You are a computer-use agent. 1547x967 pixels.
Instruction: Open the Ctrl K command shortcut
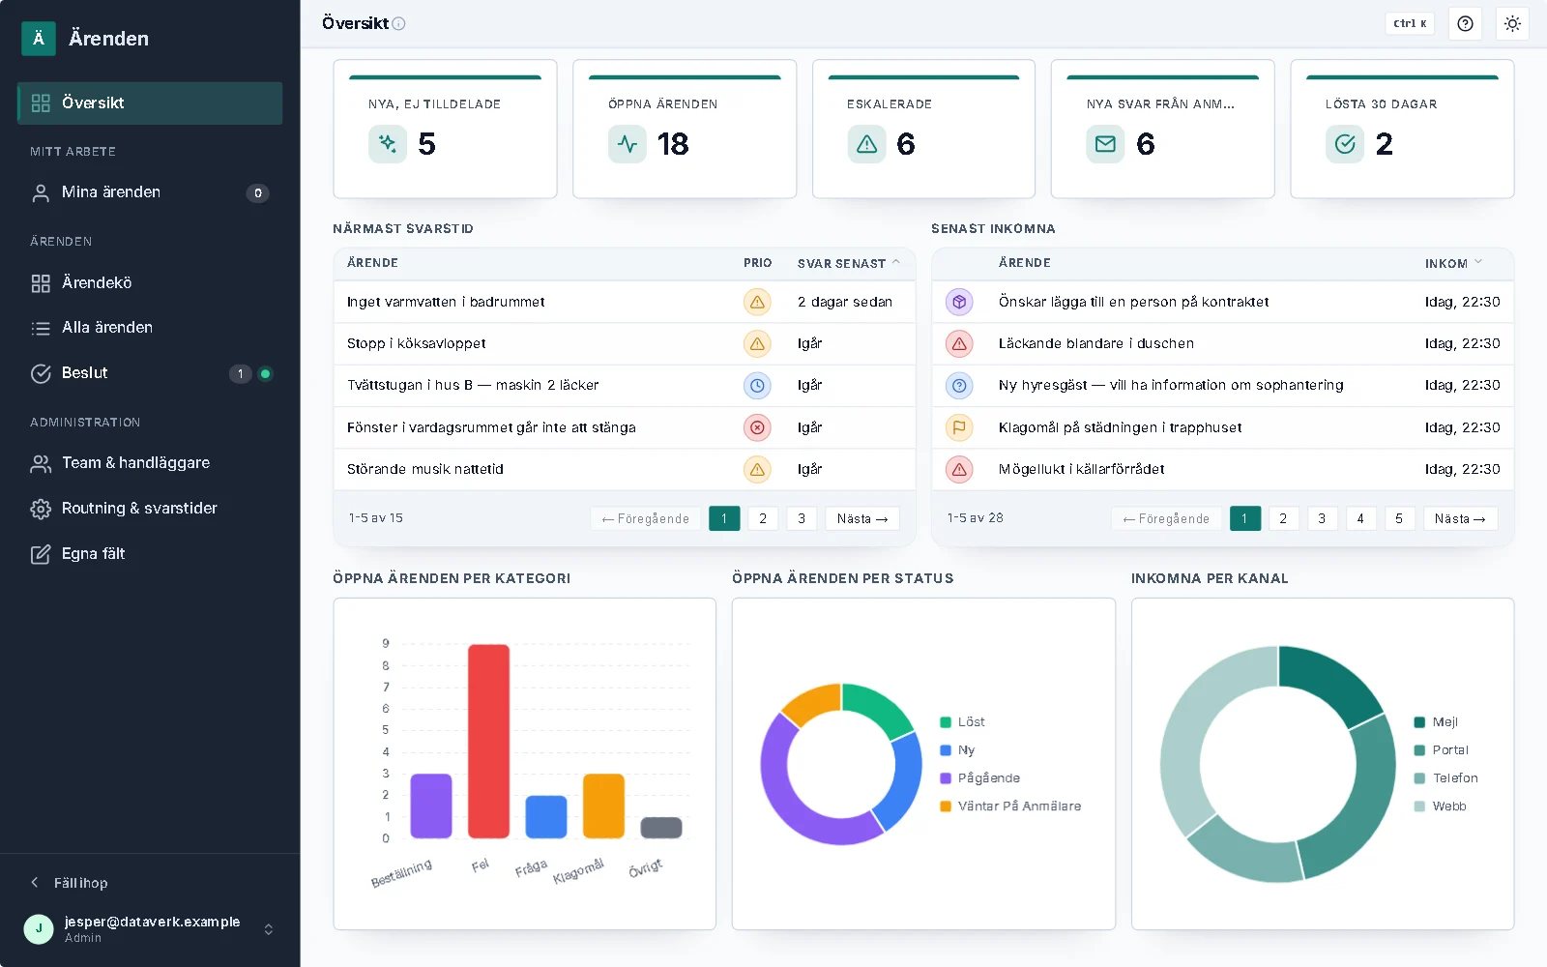1410,23
